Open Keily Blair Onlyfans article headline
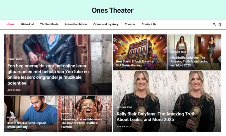 [x=156, y=117]
